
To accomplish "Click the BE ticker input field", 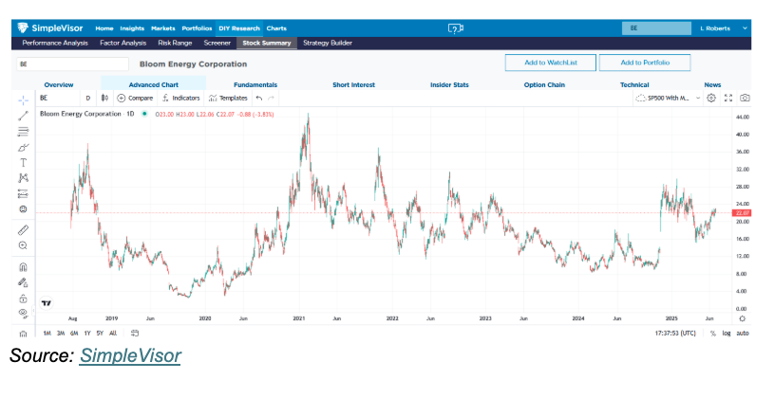I will coord(72,64).
